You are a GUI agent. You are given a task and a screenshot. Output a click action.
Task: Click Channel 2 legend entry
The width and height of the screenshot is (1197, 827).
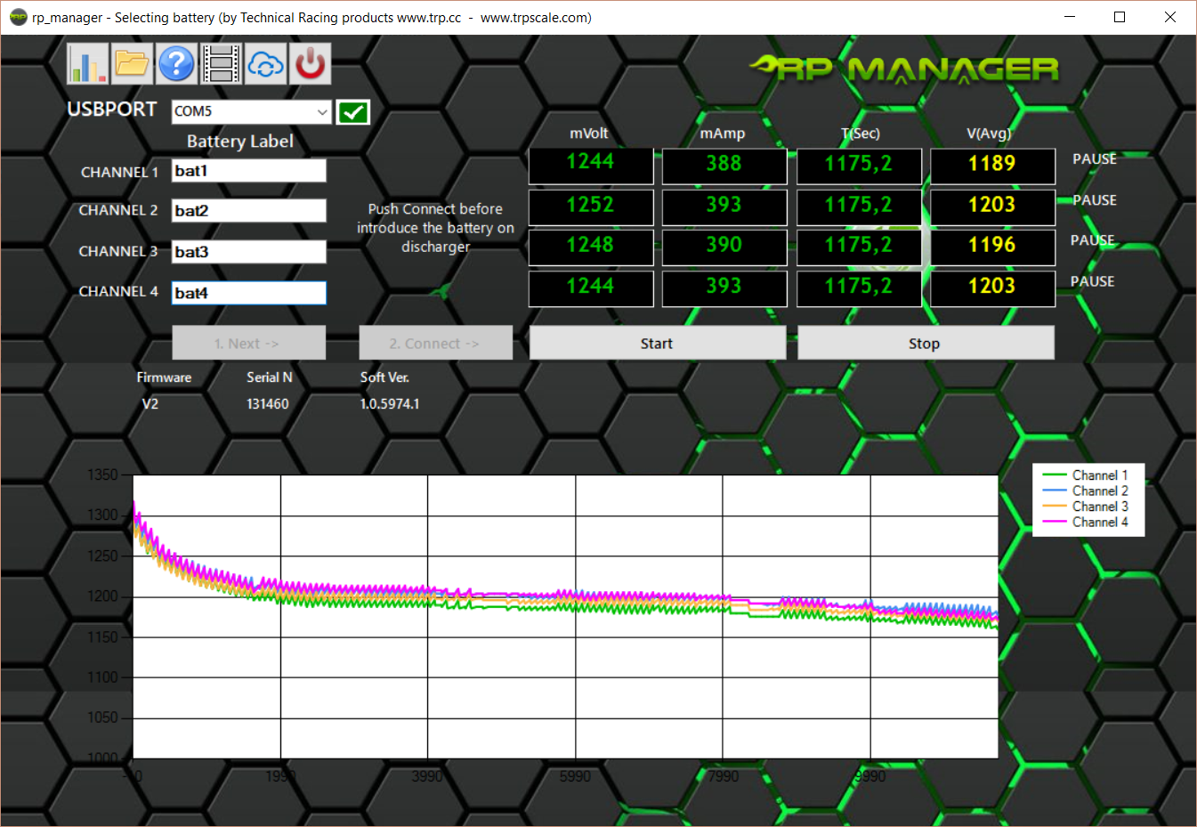(x=1085, y=491)
